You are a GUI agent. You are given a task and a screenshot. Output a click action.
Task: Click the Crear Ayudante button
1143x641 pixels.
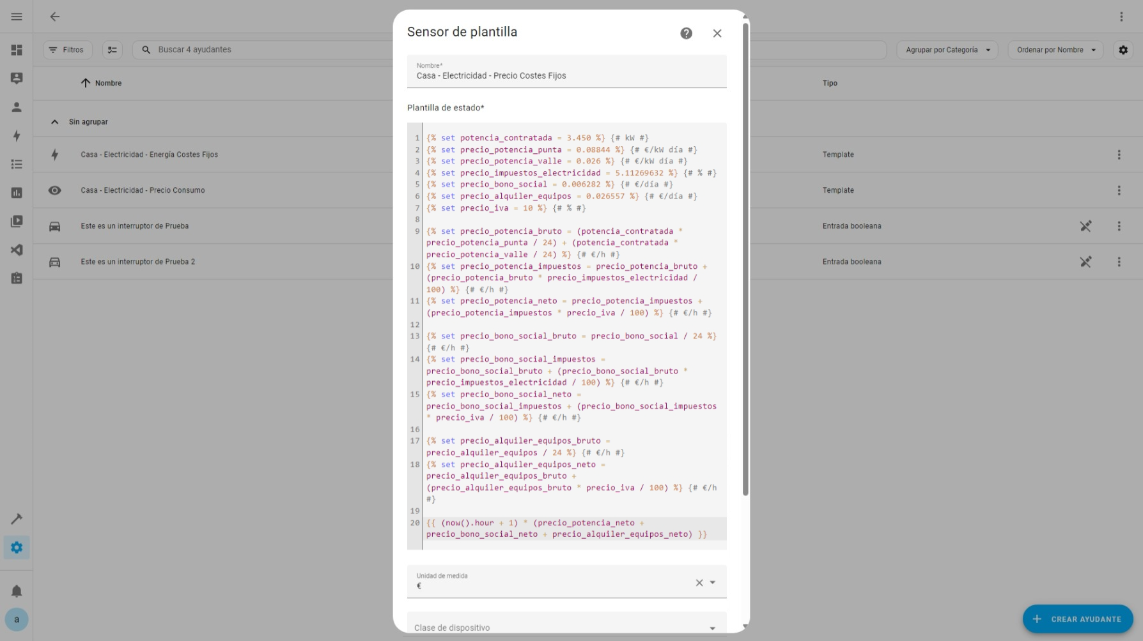[1077, 619]
